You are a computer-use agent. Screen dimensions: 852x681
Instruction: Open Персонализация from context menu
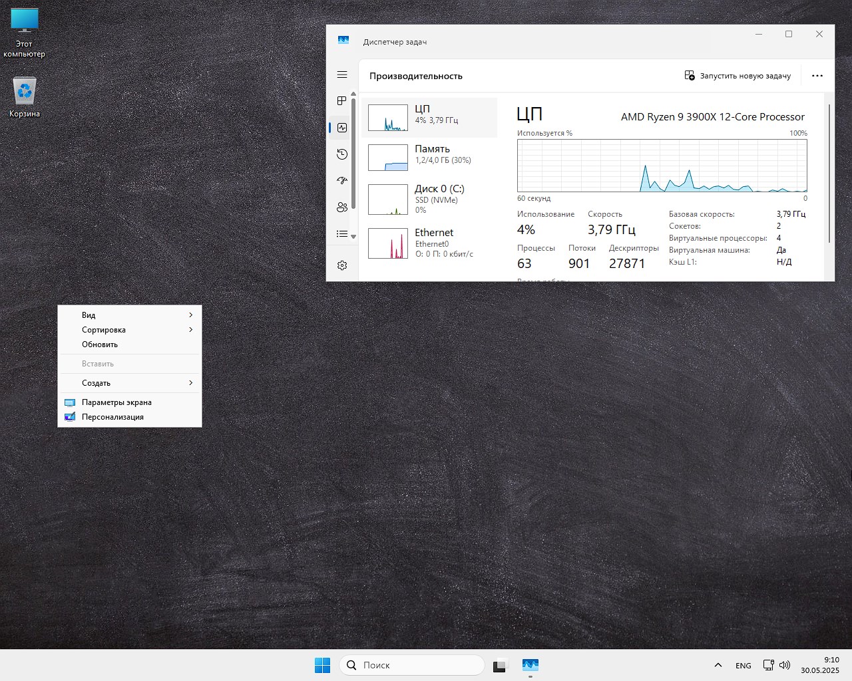coord(130,417)
